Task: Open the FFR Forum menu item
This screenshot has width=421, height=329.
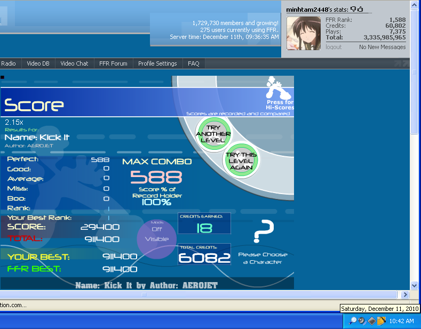Action: [x=113, y=63]
